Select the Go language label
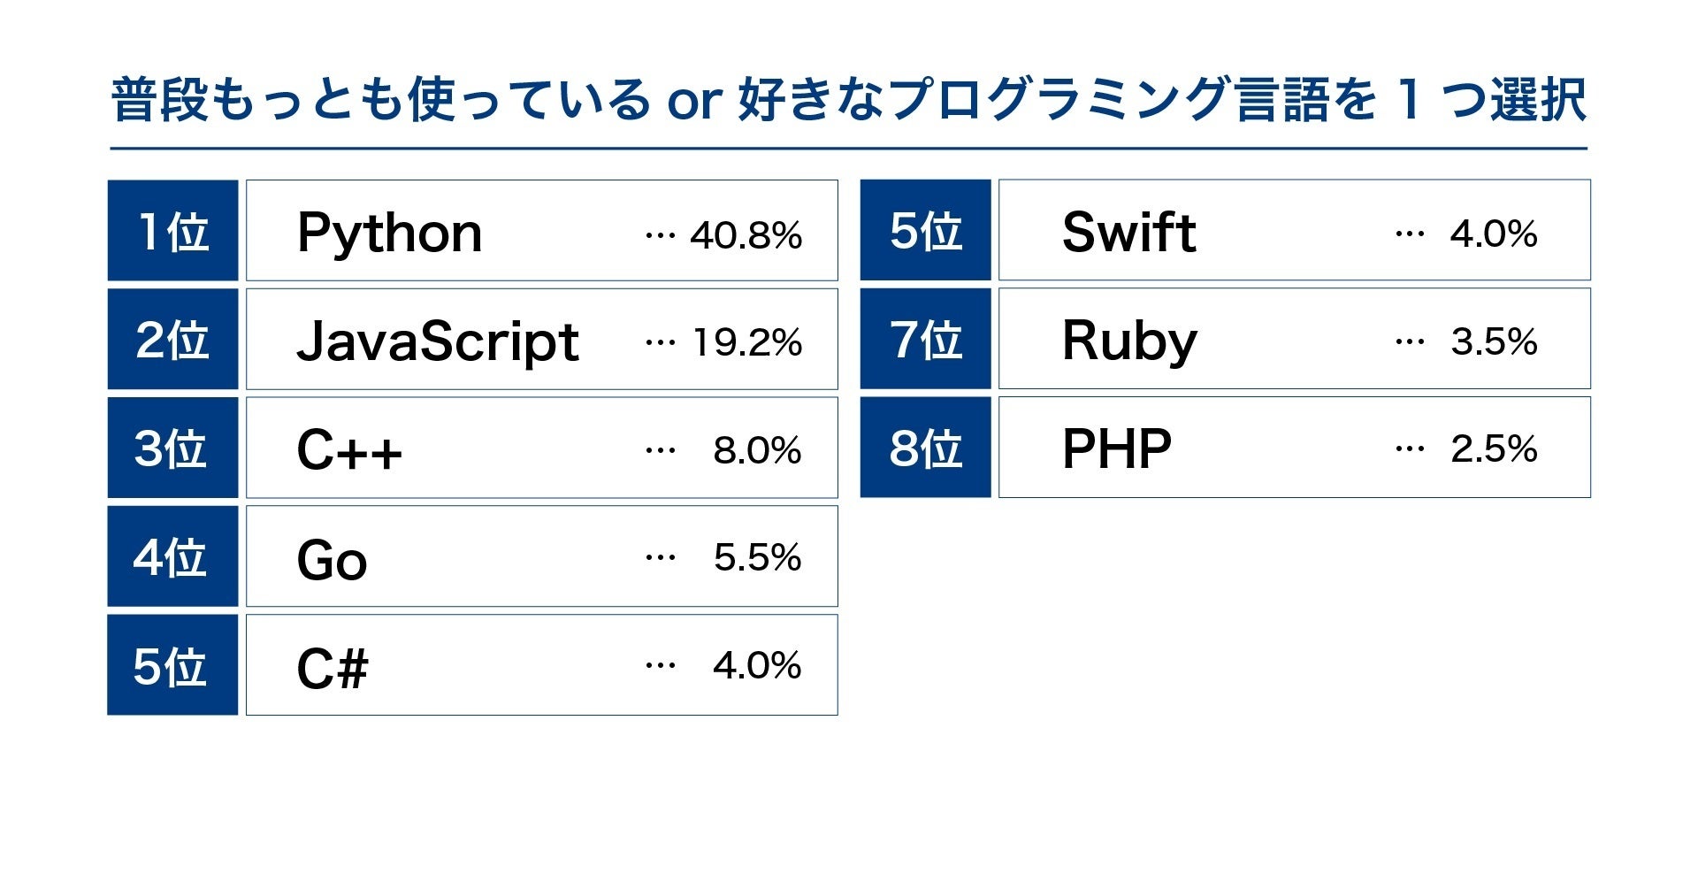 click(332, 560)
